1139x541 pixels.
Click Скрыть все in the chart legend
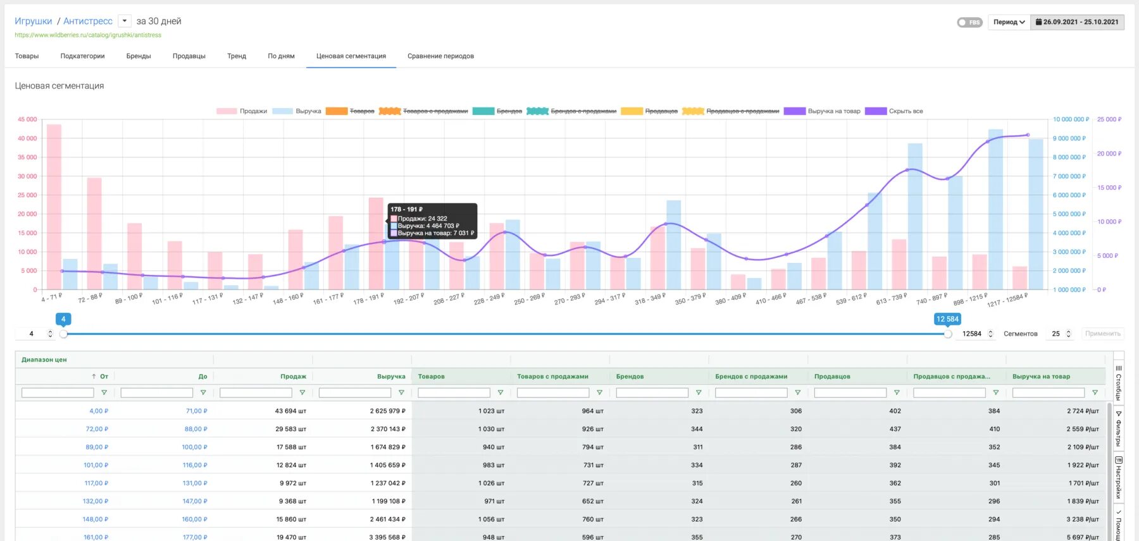(894, 111)
